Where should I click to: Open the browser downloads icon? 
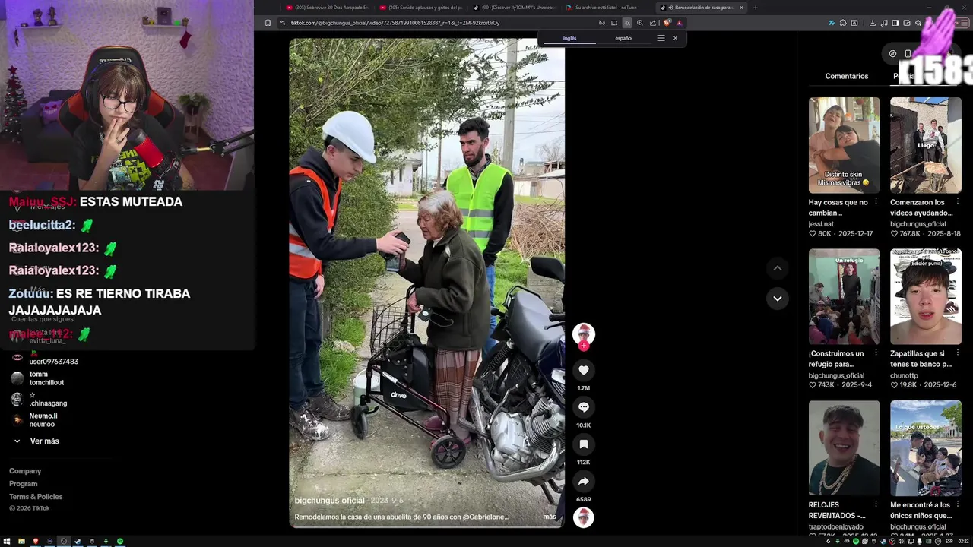[x=872, y=23]
